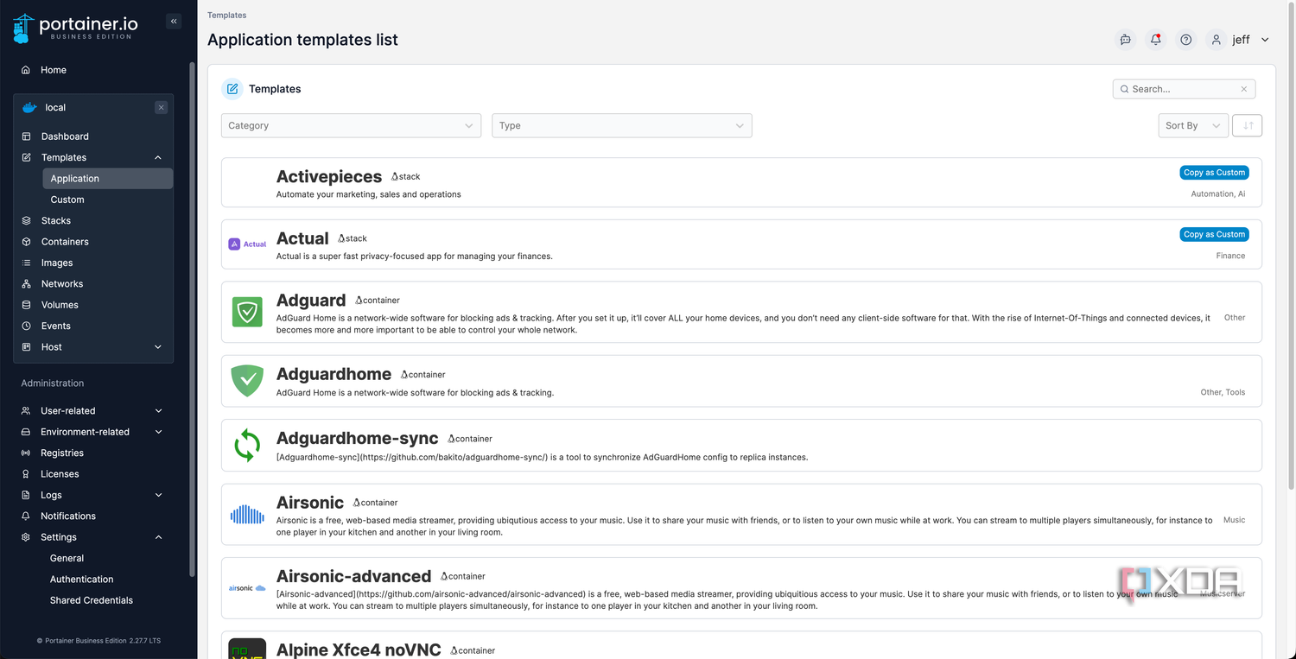Click the sidebar vertical scrollbar
The height and width of the screenshot is (659, 1296).
coord(193,320)
